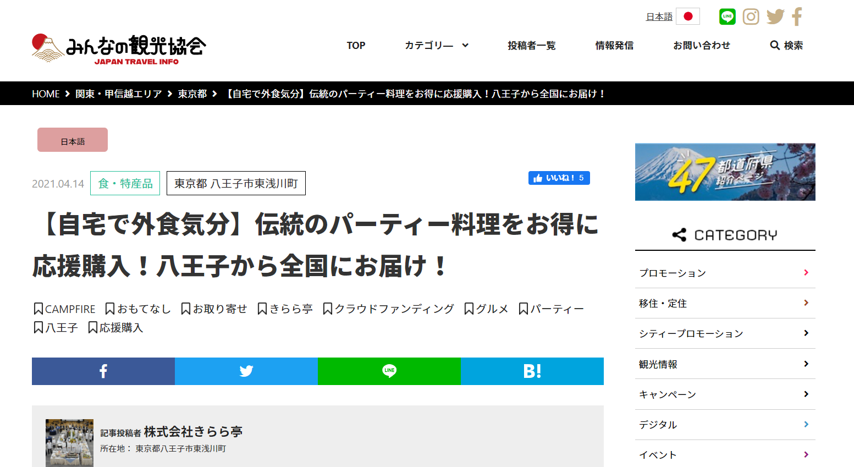
Task: Click the 東京都 breadcrumb link
Action: pos(192,94)
